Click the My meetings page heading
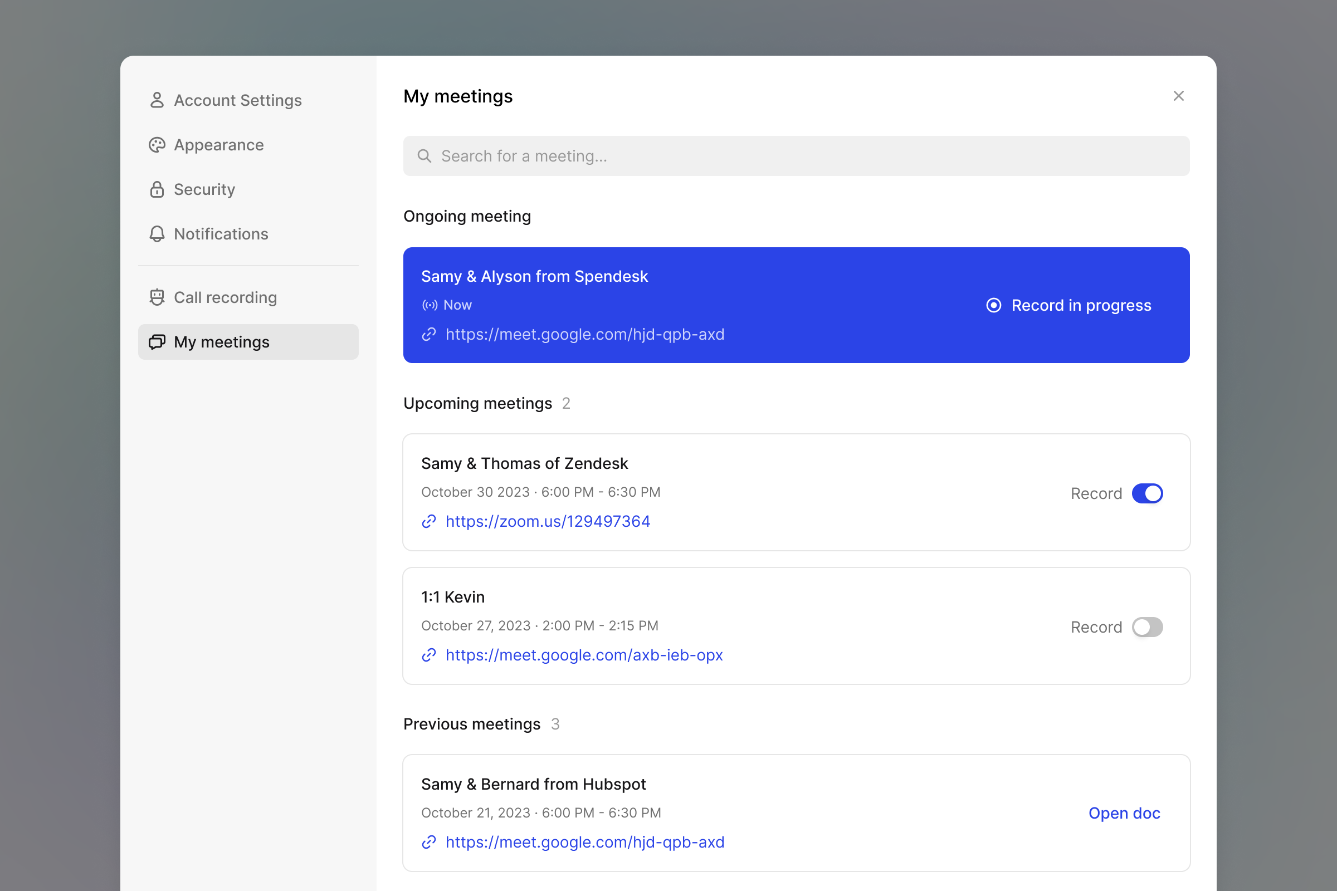1337x891 pixels. tap(458, 96)
